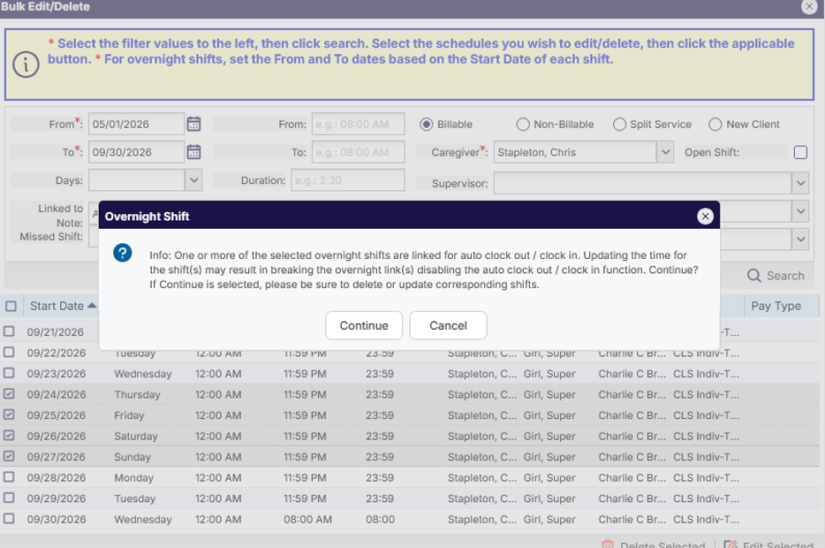The width and height of the screenshot is (825, 548).
Task: Click the Search magnifier button
Action: pos(776,275)
